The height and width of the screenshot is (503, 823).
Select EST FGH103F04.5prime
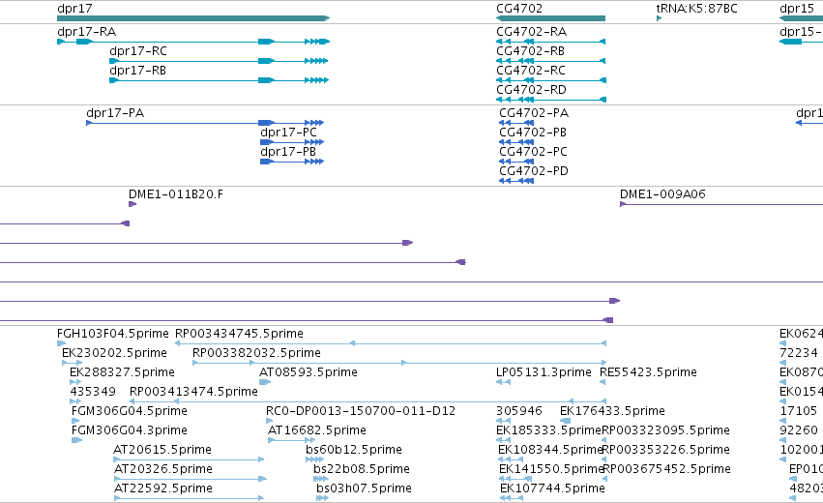click(x=113, y=334)
